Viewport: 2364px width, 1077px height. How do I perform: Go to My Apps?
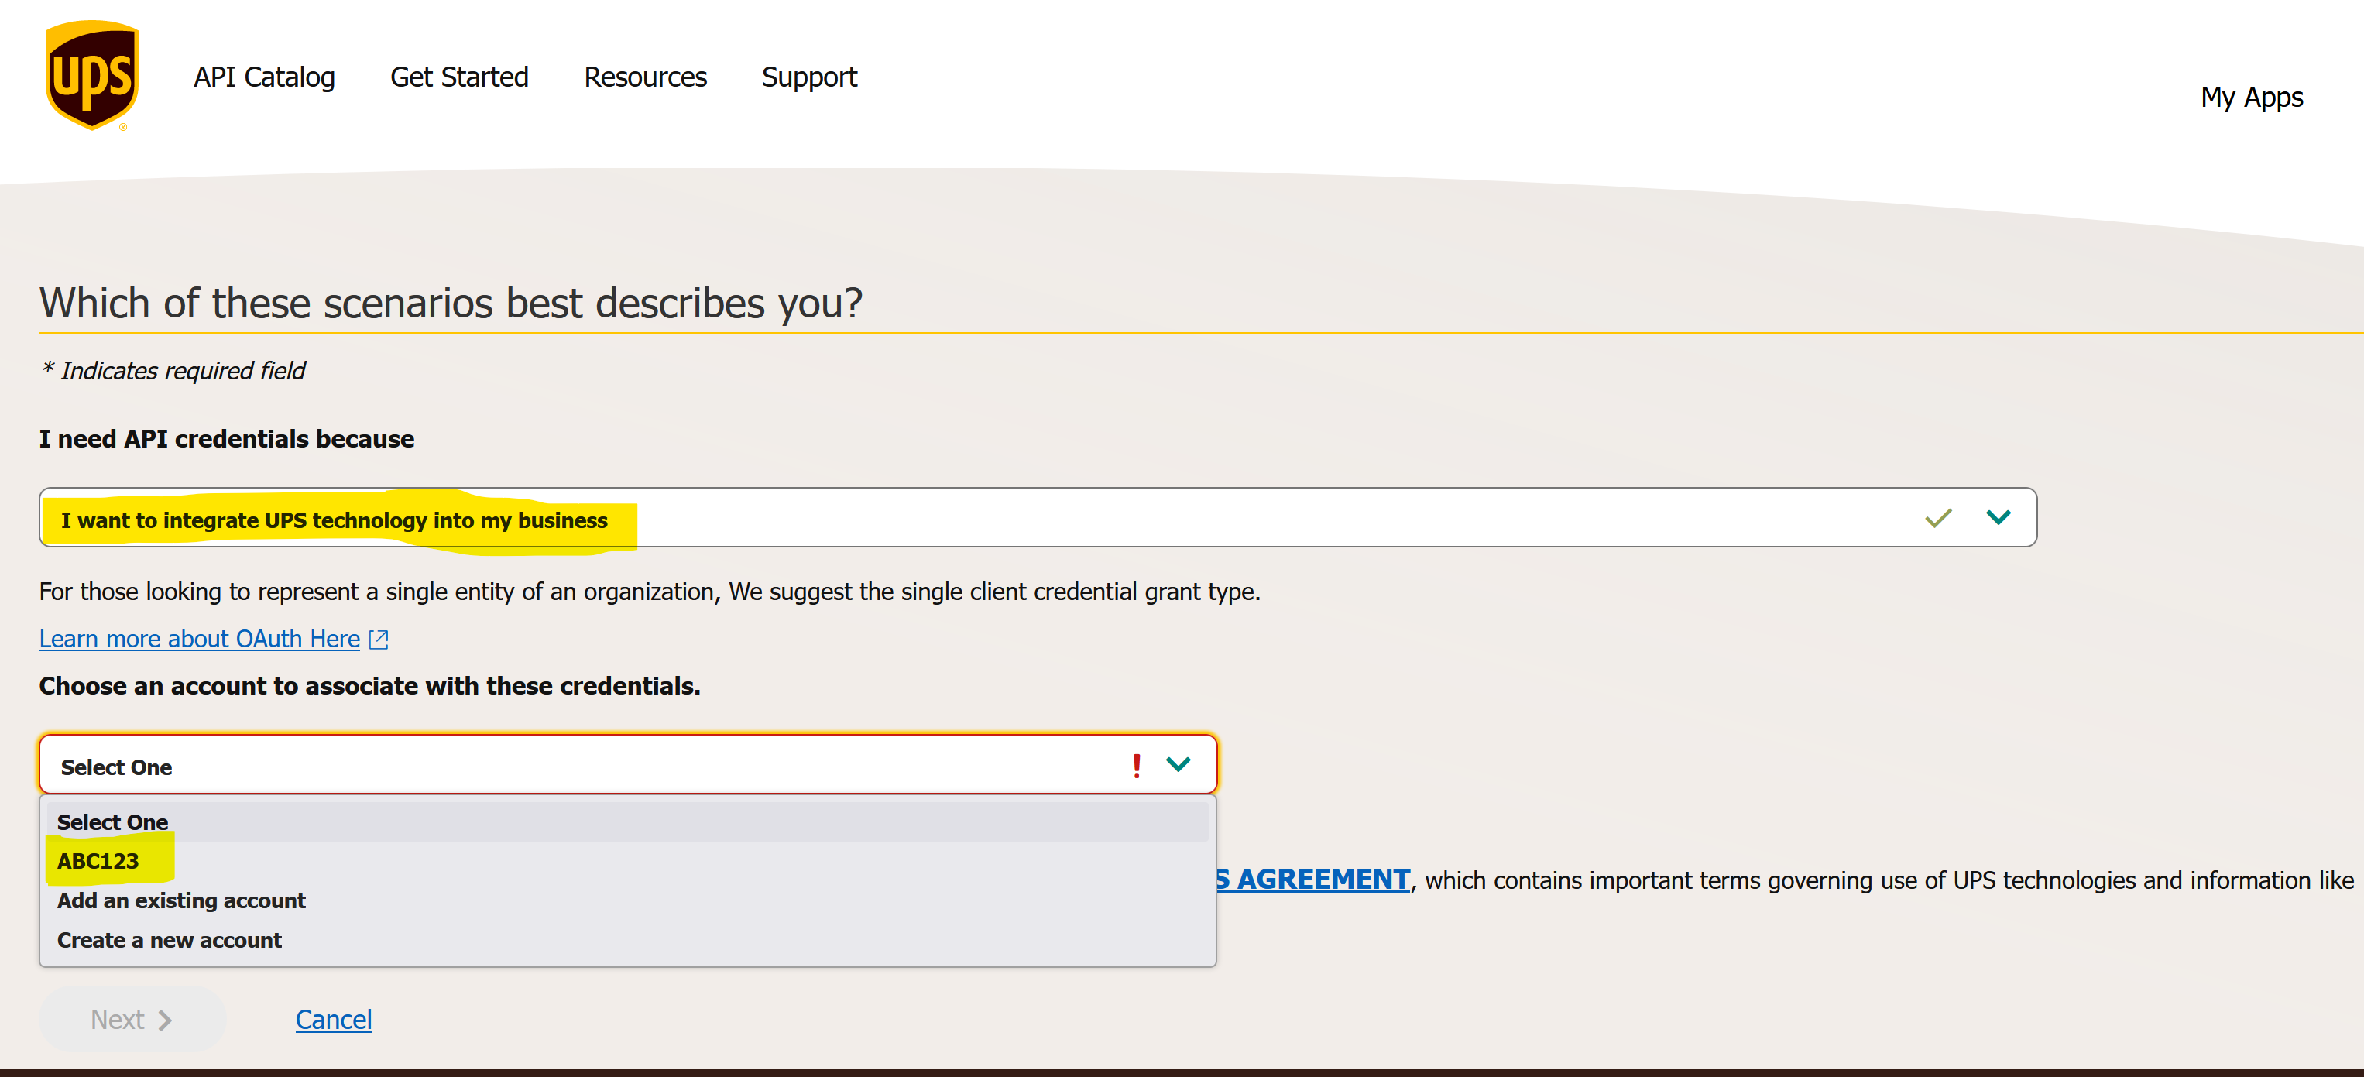tap(2251, 98)
